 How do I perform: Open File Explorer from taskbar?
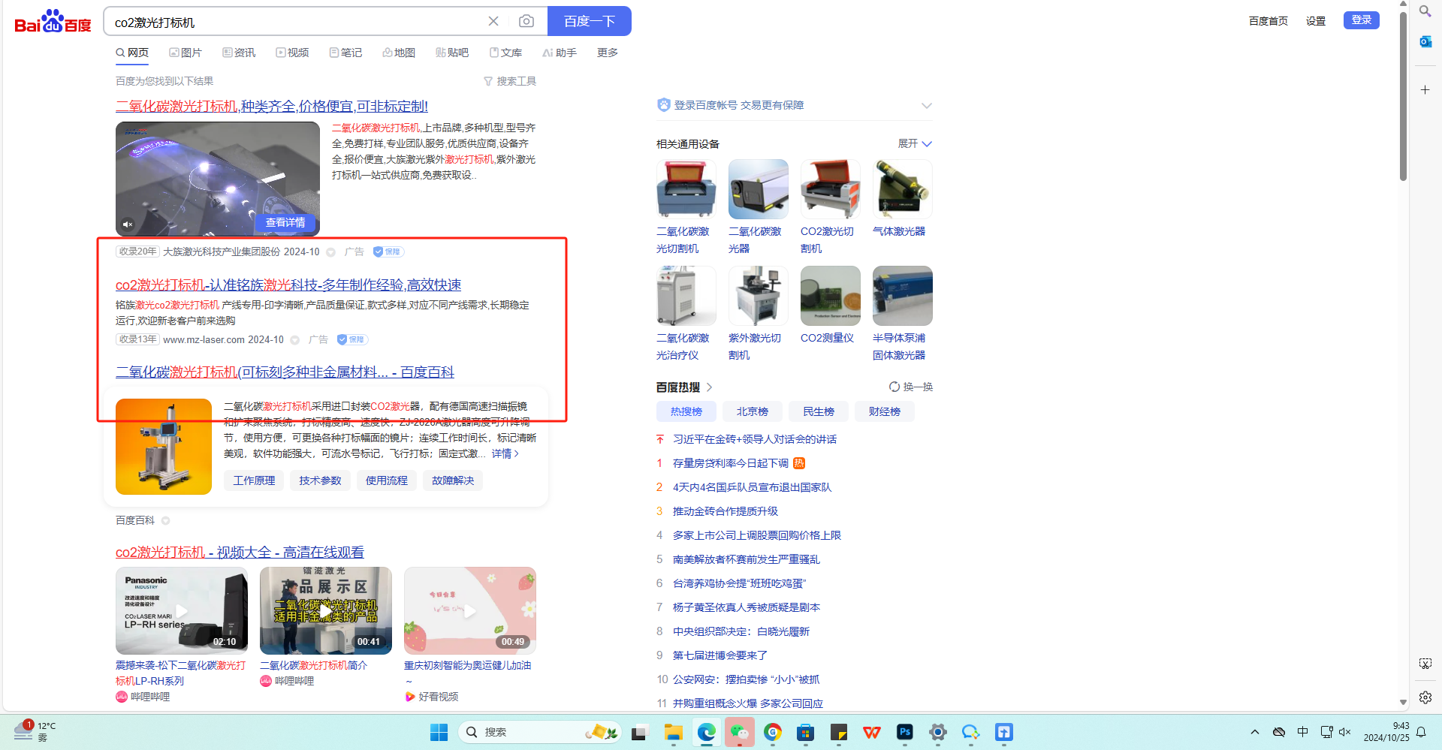click(673, 732)
